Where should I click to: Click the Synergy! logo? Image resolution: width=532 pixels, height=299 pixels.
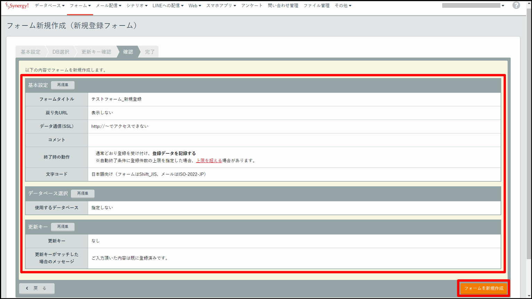[17, 6]
